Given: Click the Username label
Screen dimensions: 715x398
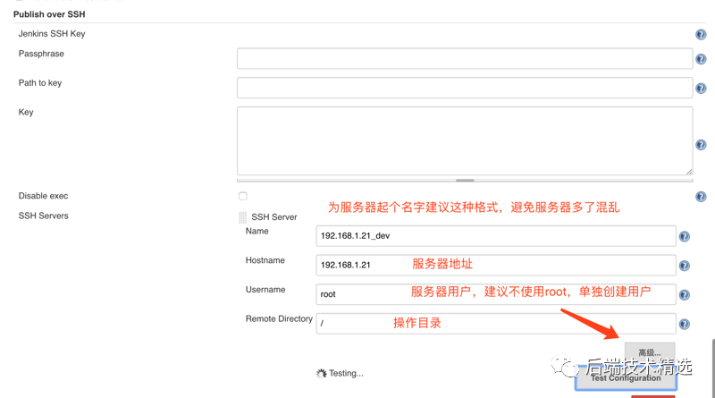Looking at the screenshot, I should pos(265,290).
